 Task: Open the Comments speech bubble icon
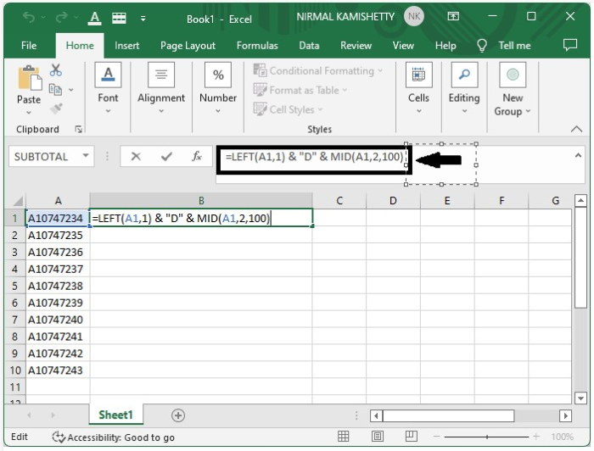[x=570, y=45]
